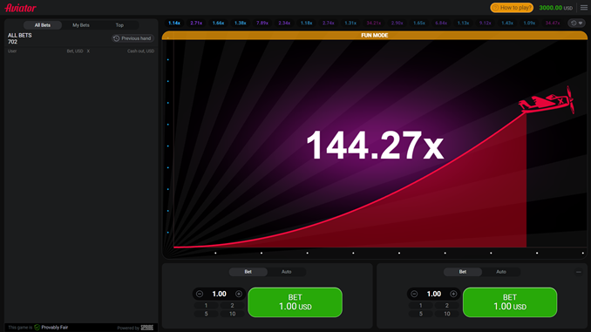This screenshot has height=332, width=591.
Task: Show the Previous hand bets
Action: click(x=132, y=38)
